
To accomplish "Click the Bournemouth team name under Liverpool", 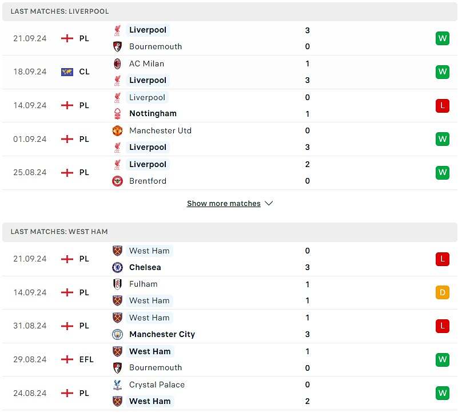I will [x=156, y=46].
